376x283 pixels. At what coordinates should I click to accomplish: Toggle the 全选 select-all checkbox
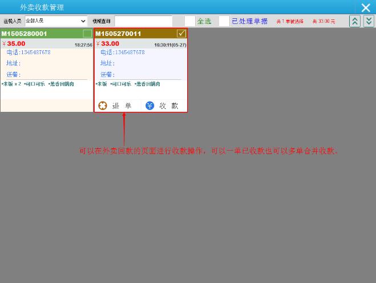[189, 21]
